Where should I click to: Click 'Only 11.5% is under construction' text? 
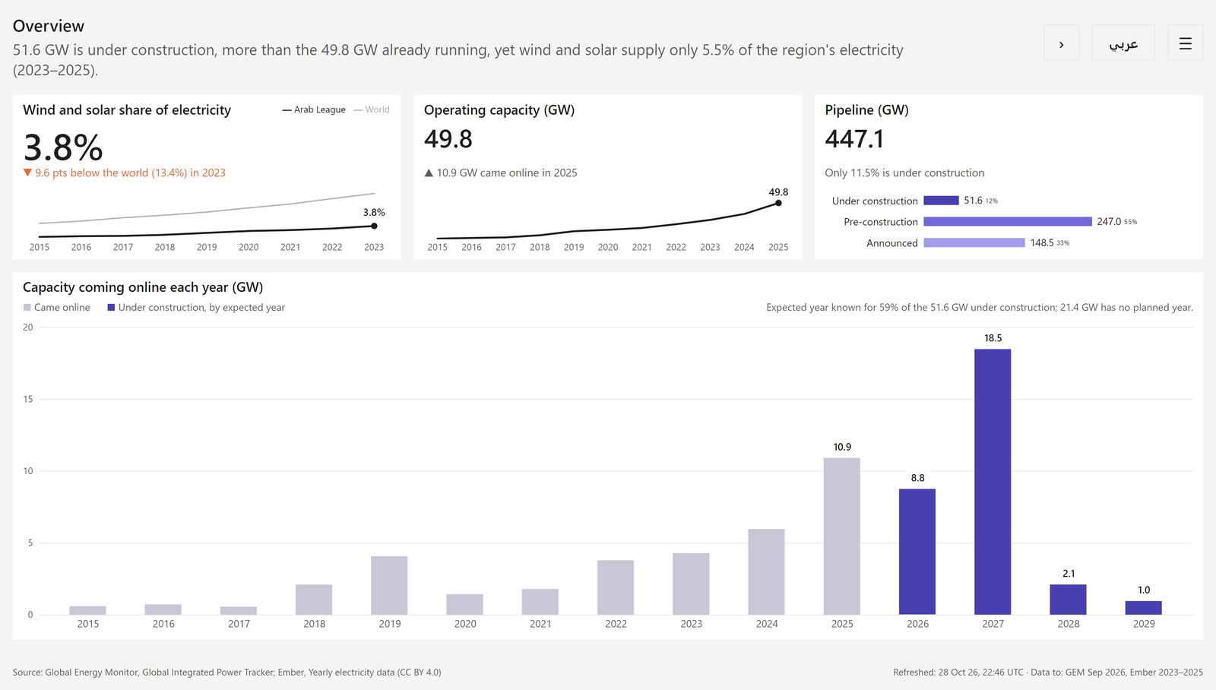904,173
